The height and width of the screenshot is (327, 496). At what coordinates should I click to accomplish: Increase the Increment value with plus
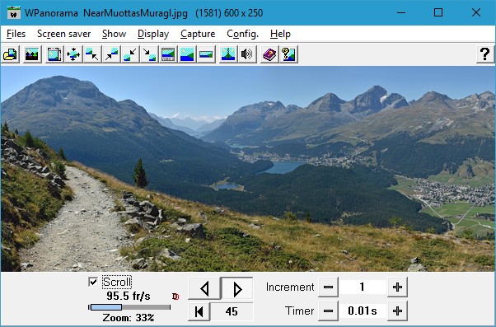click(397, 287)
